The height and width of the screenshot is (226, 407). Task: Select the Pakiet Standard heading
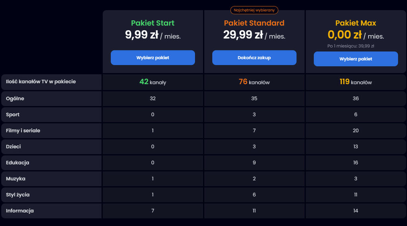pos(254,23)
